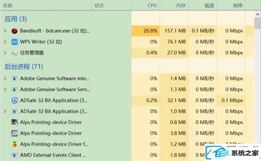The height and width of the screenshot is (161, 261).
Task: Select the Adobe Genuine Software Inte... icon
Action: click(x=14, y=79)
